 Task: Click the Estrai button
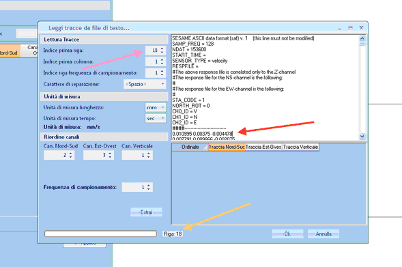point(146,212)
